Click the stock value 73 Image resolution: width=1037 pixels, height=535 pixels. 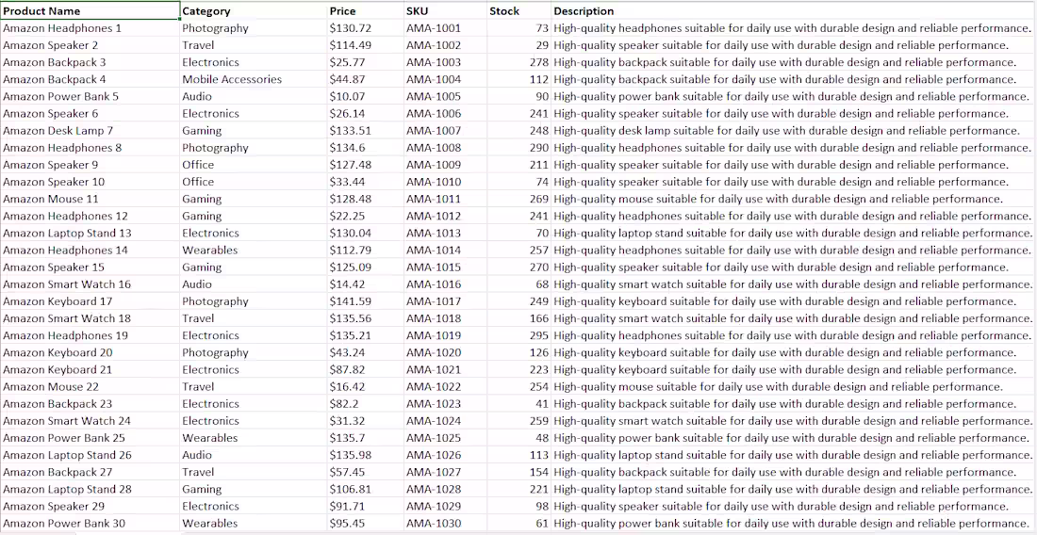click(x=519, y=28)
